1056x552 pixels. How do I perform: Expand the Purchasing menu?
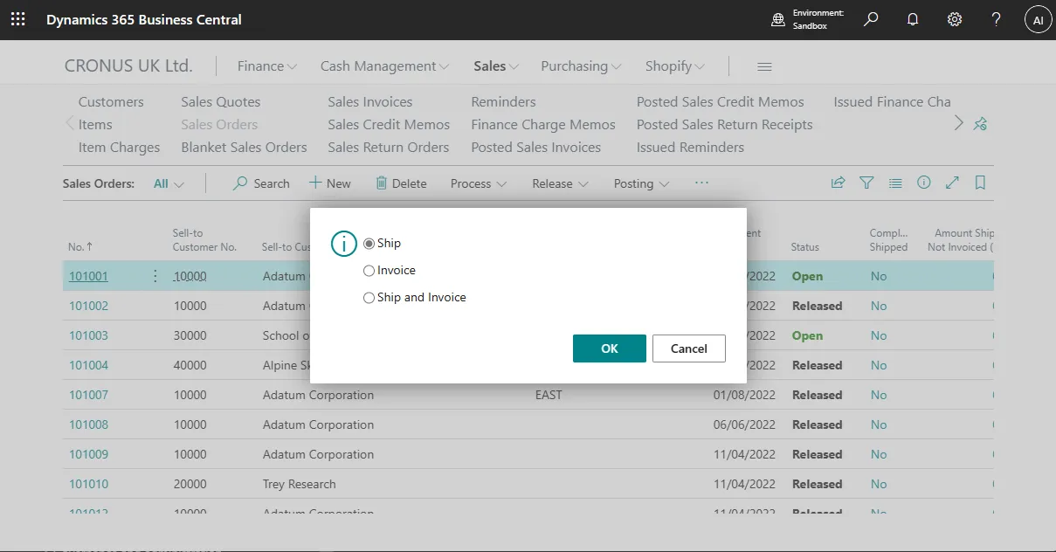click(581, 66)
